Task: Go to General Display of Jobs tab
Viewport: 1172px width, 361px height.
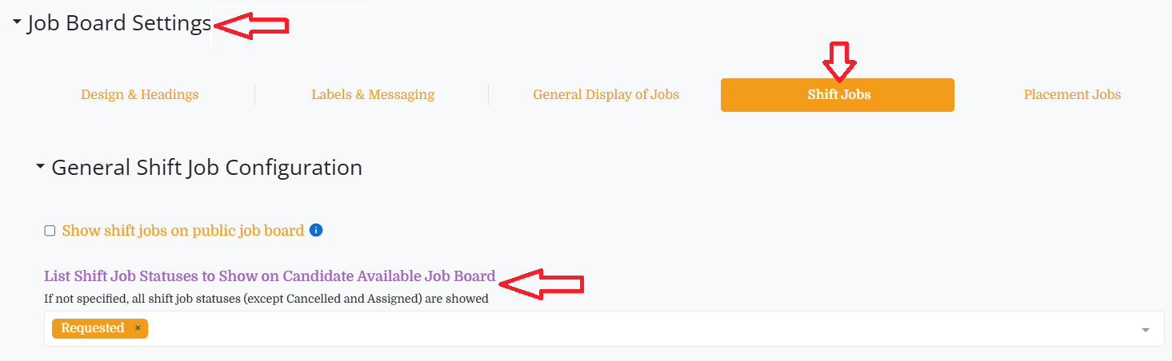Action: tap(606, 95)
